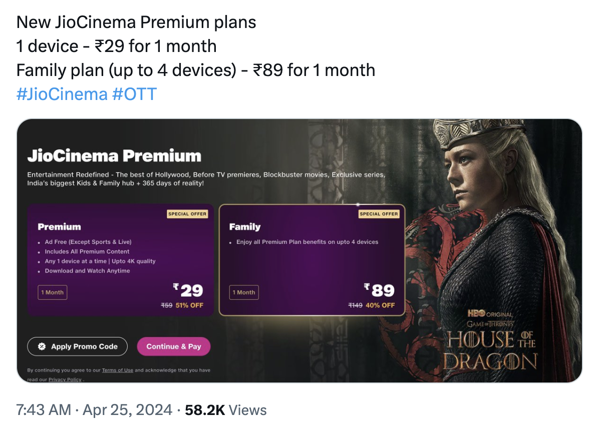Image resolution: width=599 pixels, height=430 pixels.
Task: Click the tweet timestamp 7:43 AM Apr 25, 2024
Action: click(x=94, y=410)
